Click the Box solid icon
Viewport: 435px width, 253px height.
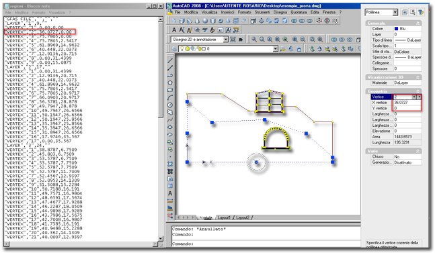coord(182,21)
